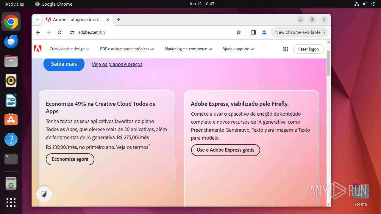The width and height of the screenshot is (381, 214).
Task: Click the page vertical scrollbar thumb
Action: click(329, 63)
